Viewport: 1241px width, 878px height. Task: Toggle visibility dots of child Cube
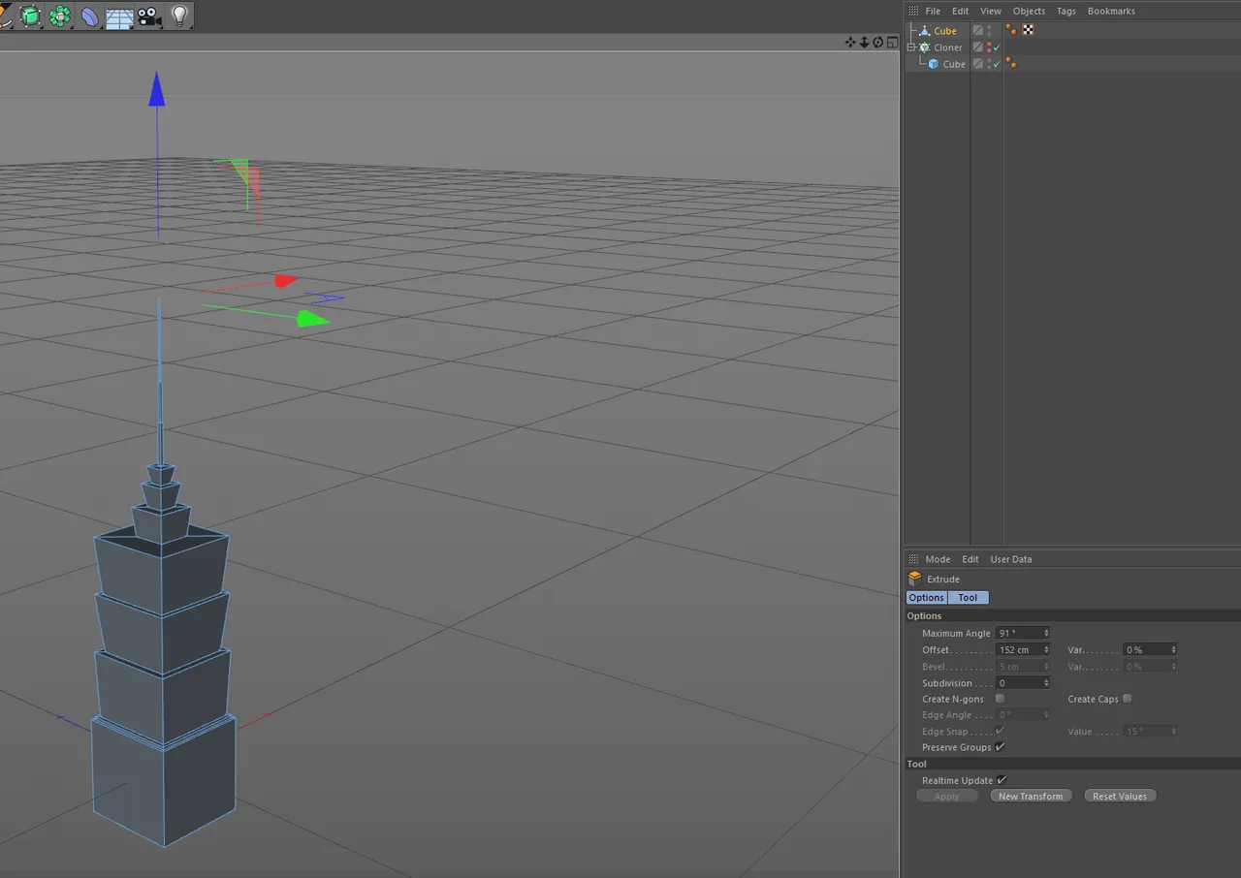pyautogui.click(x=989, y=63)
